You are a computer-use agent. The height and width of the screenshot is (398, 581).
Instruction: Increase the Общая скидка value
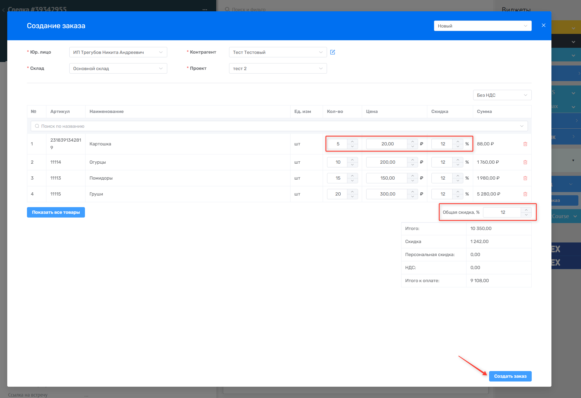(526, 210)
